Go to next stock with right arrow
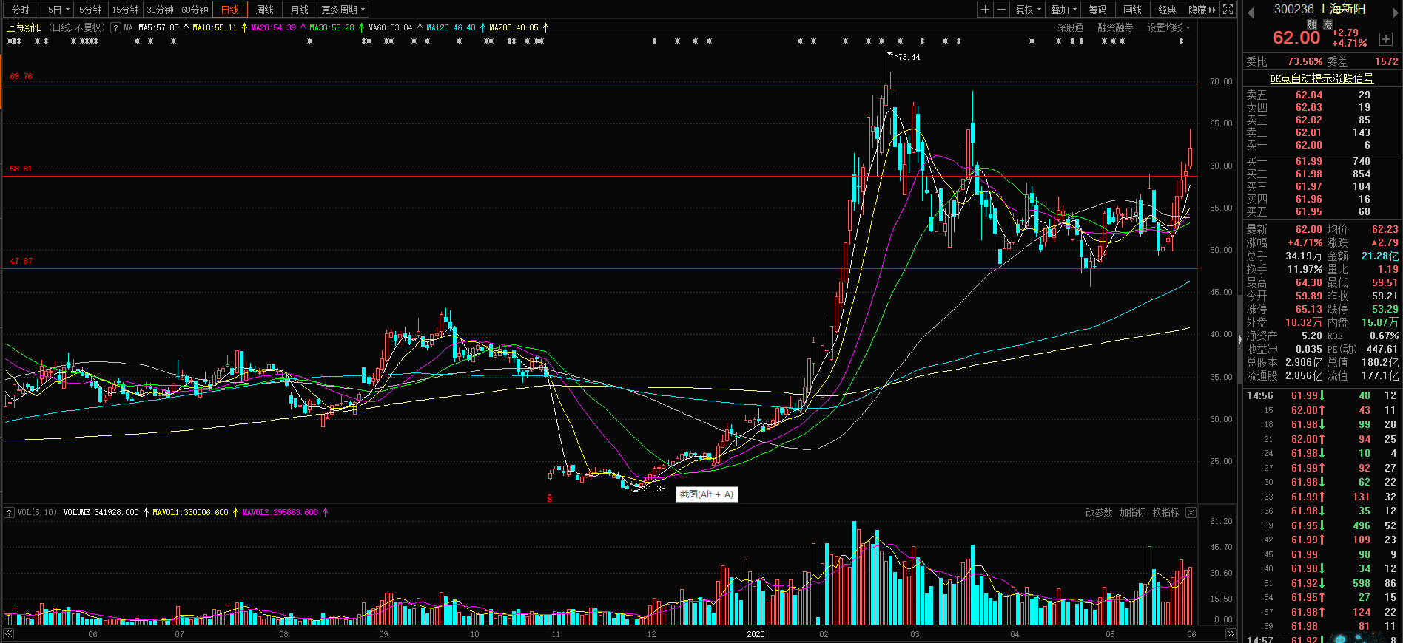Viewport: 1403px width, 643px height. 1396,13
